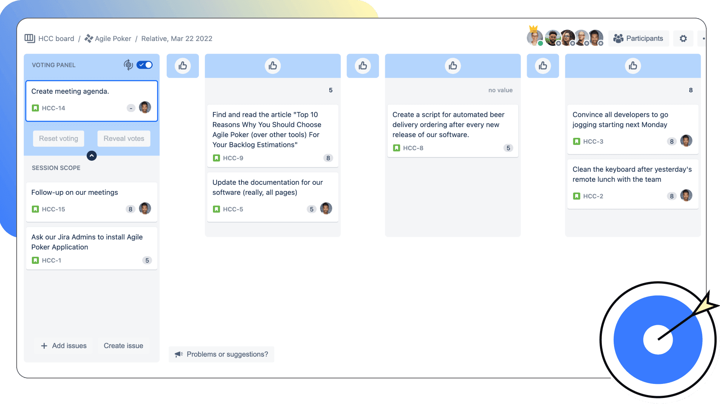This screenshot has height=405, width=720.
Task: Collapse the voting panel chevron arrow
Action: pyautogui.click(x=91, y=156)
